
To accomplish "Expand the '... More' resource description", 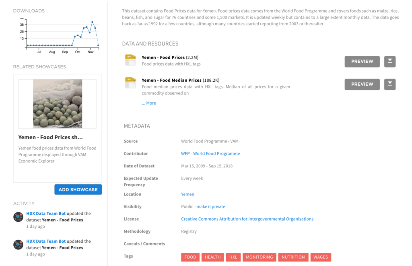I will [x=149, y=103].
